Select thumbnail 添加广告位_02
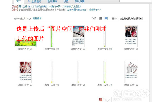 click(52, 36)
